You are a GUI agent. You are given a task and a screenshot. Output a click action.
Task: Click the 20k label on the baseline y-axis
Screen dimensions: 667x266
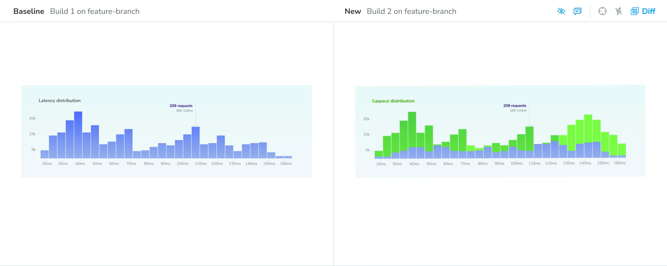pos(33,118)
